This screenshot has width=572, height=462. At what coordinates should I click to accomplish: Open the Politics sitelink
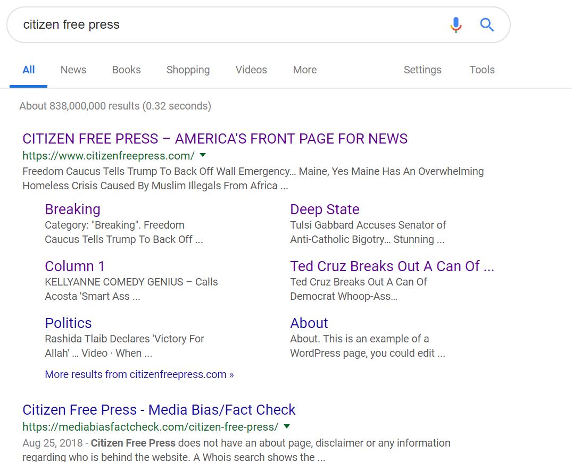[x=68, y=323]
